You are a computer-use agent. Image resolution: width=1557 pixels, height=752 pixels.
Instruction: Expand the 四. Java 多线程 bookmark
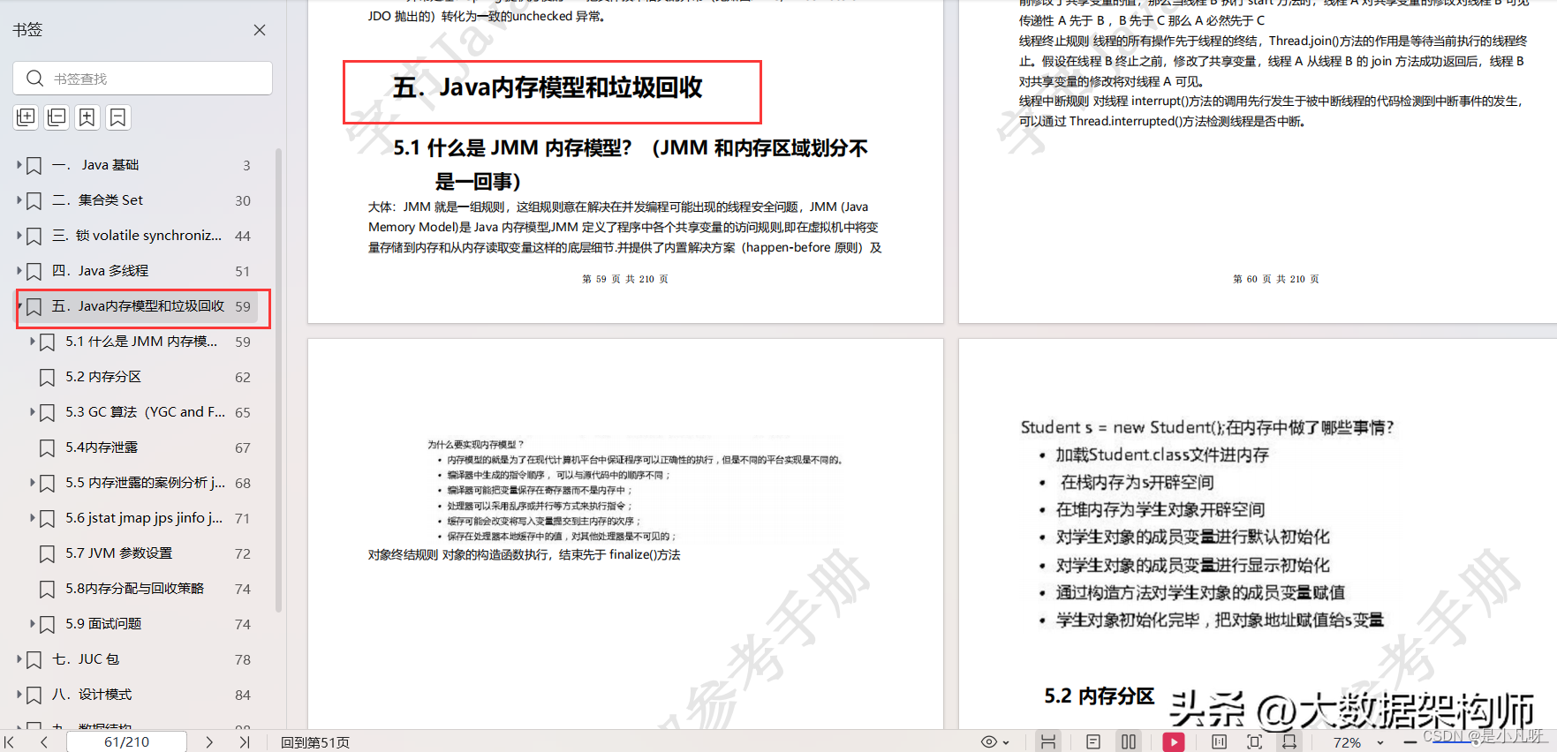tap(19, 271)
